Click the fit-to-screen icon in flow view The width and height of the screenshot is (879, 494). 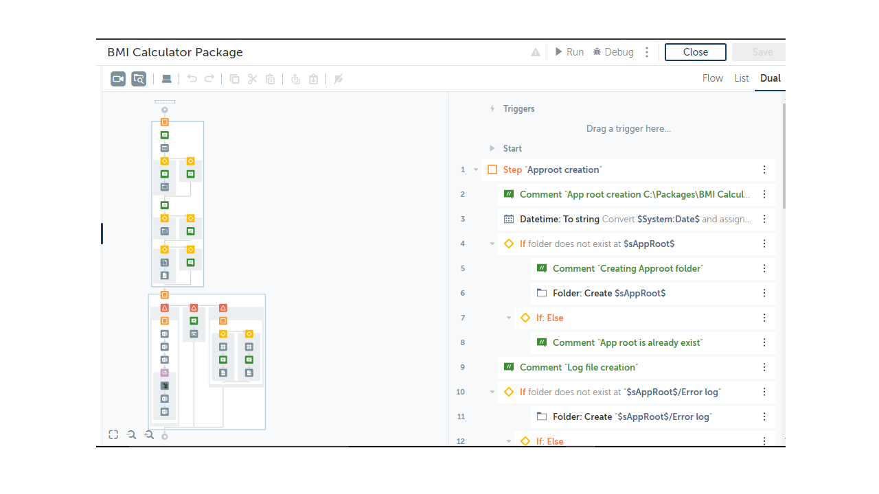[x=113, y=434]
